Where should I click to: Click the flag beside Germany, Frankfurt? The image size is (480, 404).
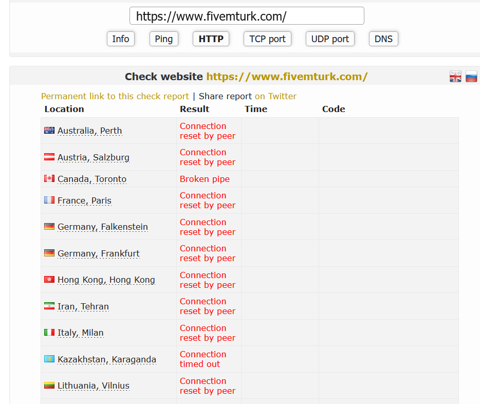point(49,253)
